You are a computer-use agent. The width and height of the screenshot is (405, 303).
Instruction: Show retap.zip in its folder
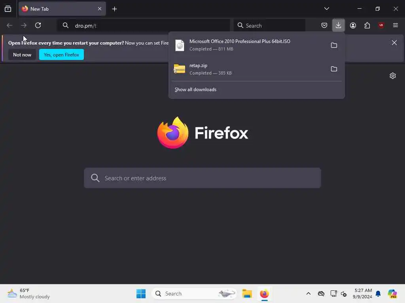[x=334, y=69]
